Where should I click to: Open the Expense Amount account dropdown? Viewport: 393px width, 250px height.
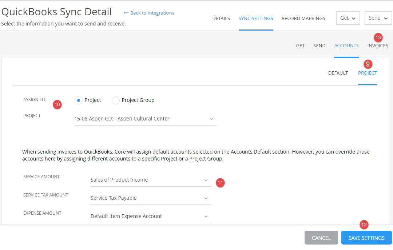pos(151,216)
